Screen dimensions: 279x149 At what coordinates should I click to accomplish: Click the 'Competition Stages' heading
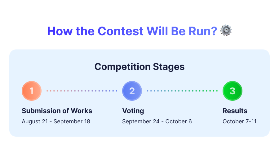pos(139,67)
